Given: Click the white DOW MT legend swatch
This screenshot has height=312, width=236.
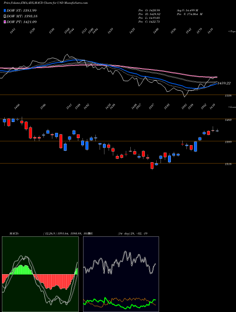Looking at the screenshot, I should click(x=5, y=16).
